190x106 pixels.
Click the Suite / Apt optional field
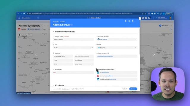point(84,56)
